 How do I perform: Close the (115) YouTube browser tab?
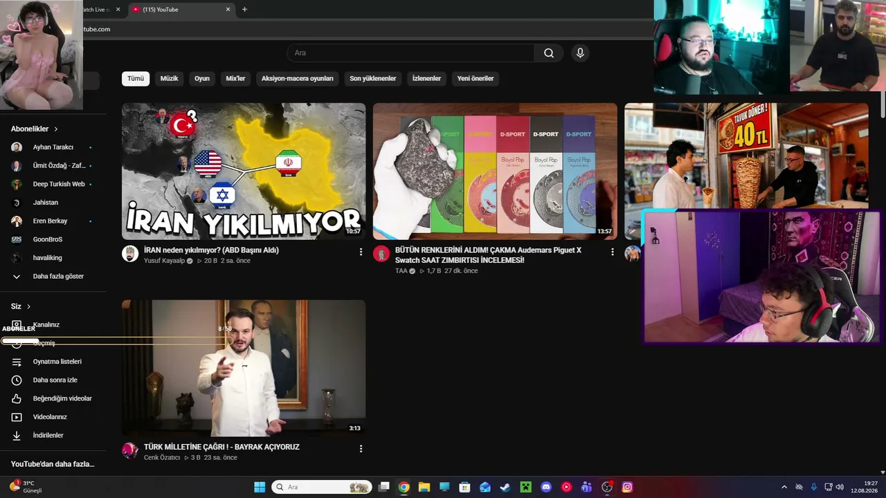click(228, 10)
